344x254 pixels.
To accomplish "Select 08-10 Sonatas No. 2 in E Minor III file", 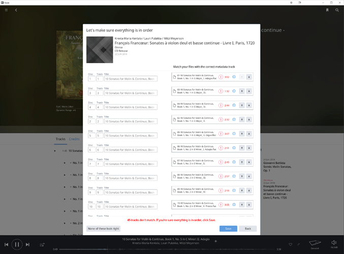I will (x=212, y=176).
